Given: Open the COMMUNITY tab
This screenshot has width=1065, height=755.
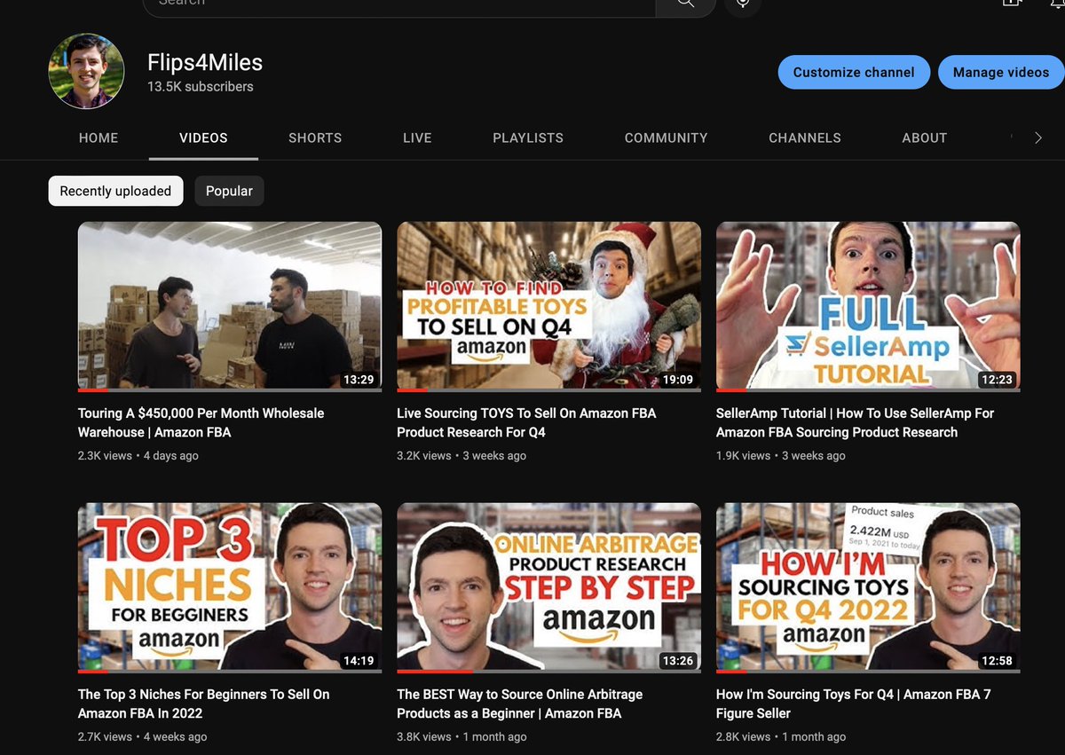Looking at the screenshot, I should [666, 138].
